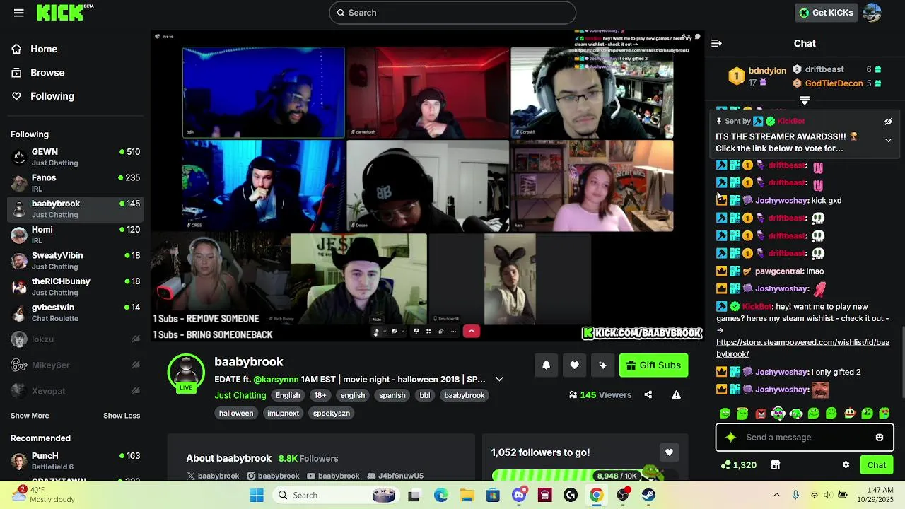905x509 pixels.
Task: Click the share stream icon
Action: 648,394
